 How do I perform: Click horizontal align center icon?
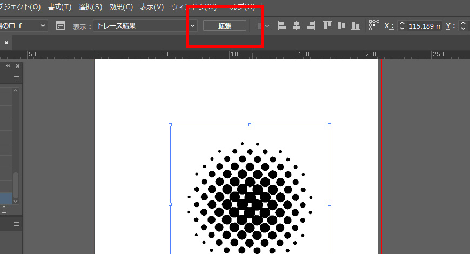[x=296, y=25]
